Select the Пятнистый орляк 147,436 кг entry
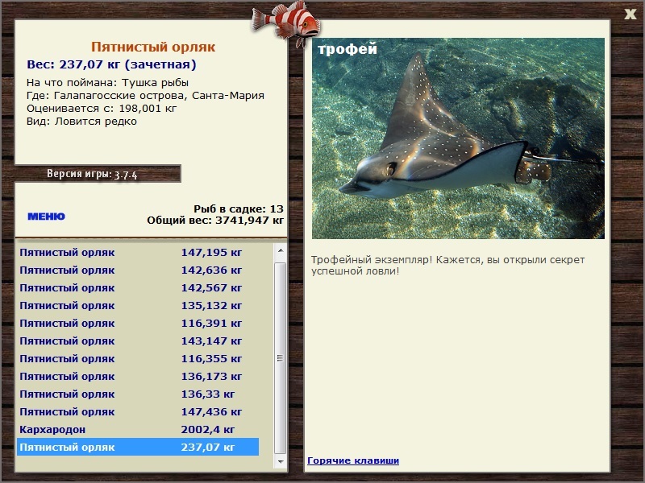This screenshot has height=483, width=645. 138,411
